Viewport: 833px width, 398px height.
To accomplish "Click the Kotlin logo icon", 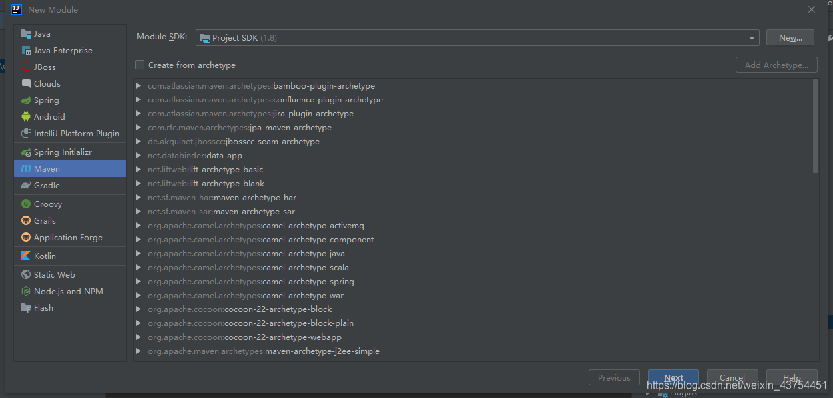I will pos(26,256).
